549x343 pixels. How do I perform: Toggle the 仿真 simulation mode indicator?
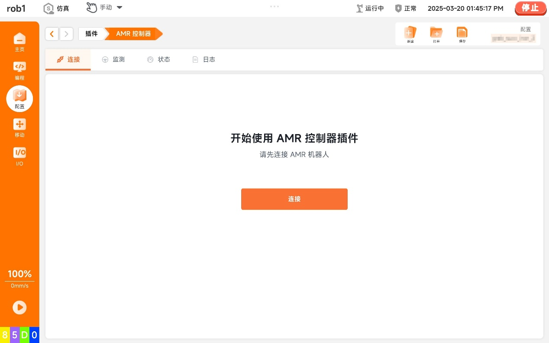(56, 8)
